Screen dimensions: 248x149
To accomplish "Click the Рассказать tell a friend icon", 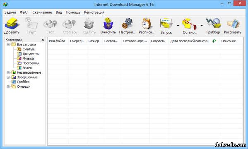I will 233,24.
